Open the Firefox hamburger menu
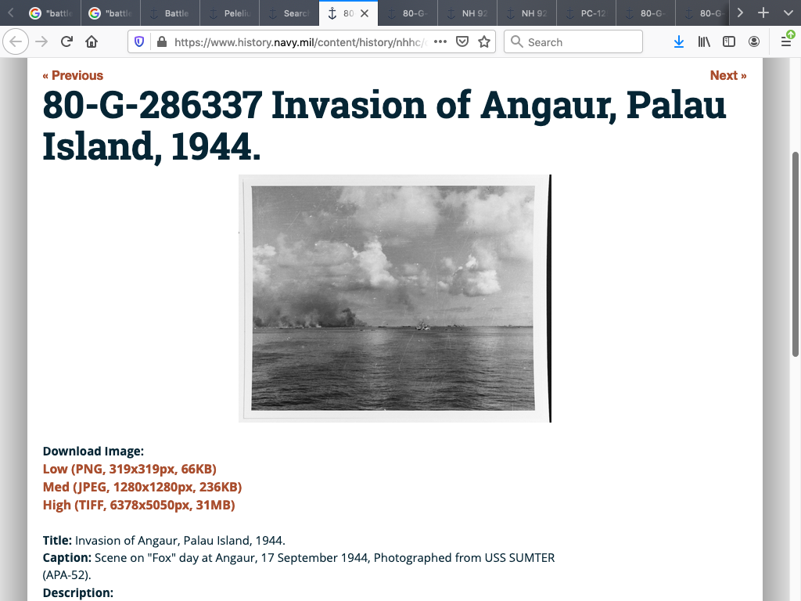The width and height of the screenshot is (801, 601). click(786, 41)
